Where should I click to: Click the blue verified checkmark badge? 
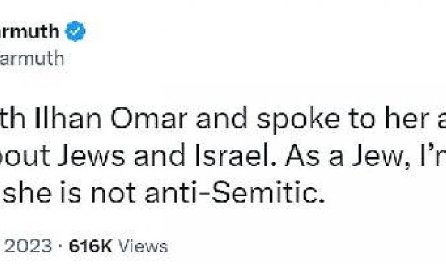[75, 31]
